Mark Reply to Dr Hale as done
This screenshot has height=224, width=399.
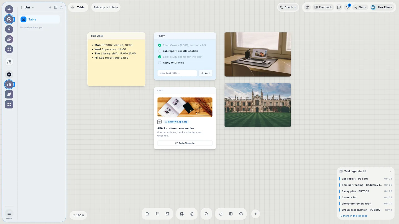click(x=160, y=63)
